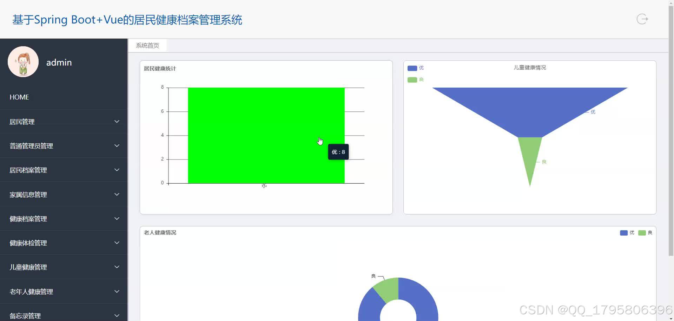Toggle the blue 优 legend in 儿童健康情况 chart
The image size is (674, 321).
pos(416,68)
